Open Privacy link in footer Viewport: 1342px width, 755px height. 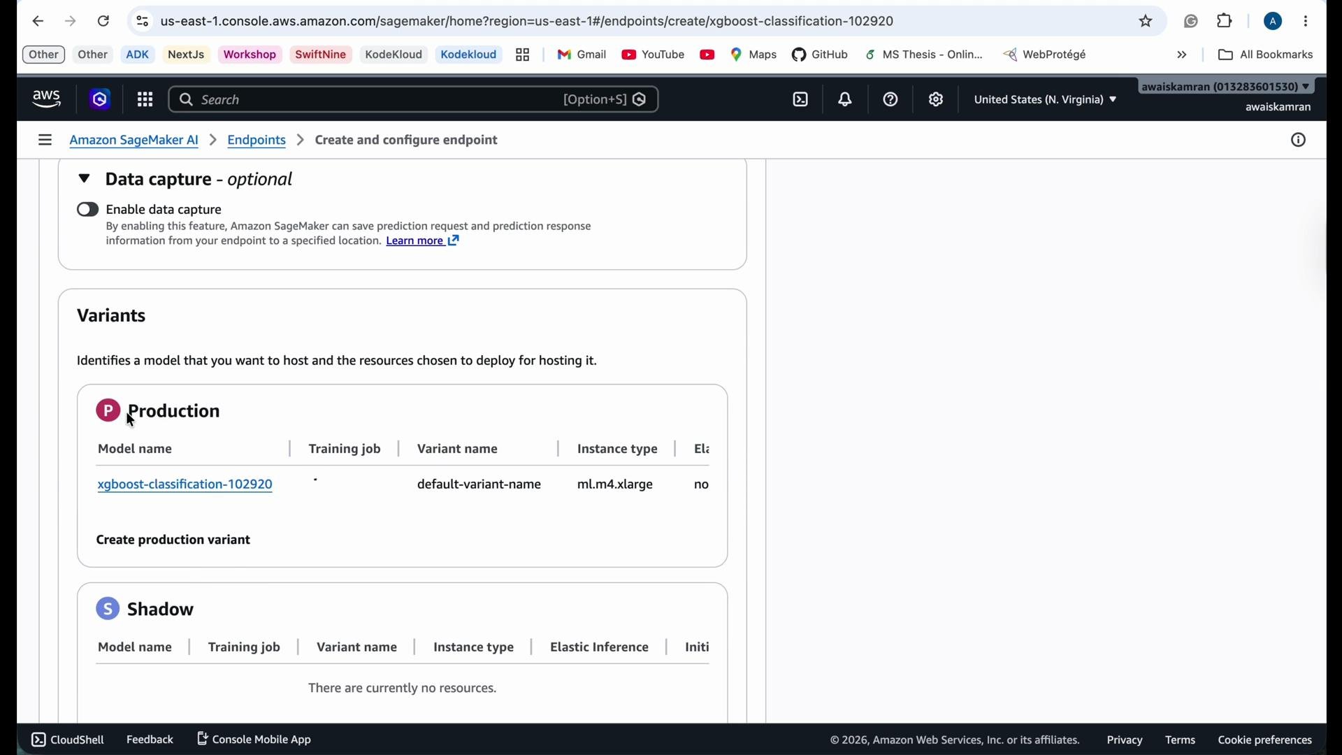tap(1125, 740)
